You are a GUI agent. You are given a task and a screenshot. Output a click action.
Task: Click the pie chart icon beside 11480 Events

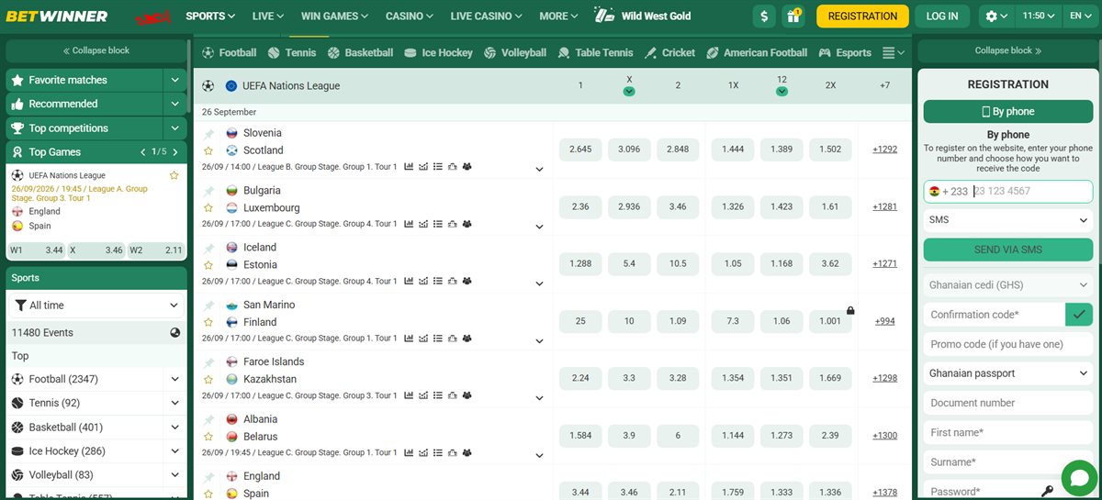[x=174, y=332]
